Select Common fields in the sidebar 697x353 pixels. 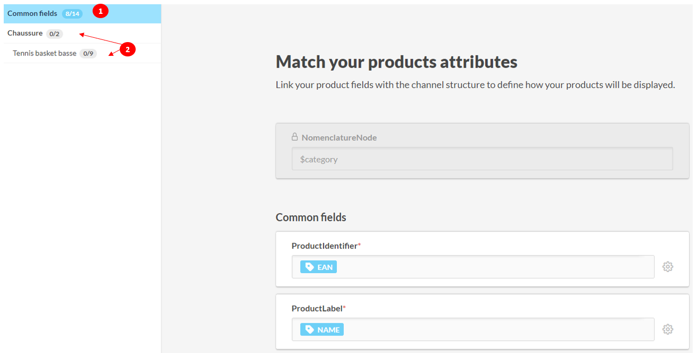point(32,13)
